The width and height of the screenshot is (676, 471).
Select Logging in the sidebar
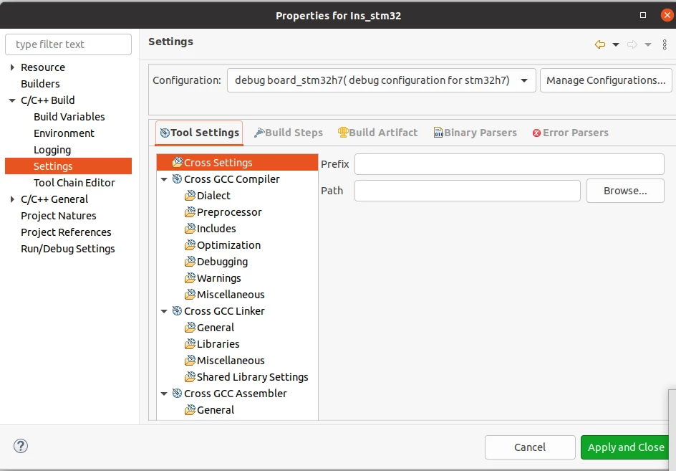click(52, 150)
